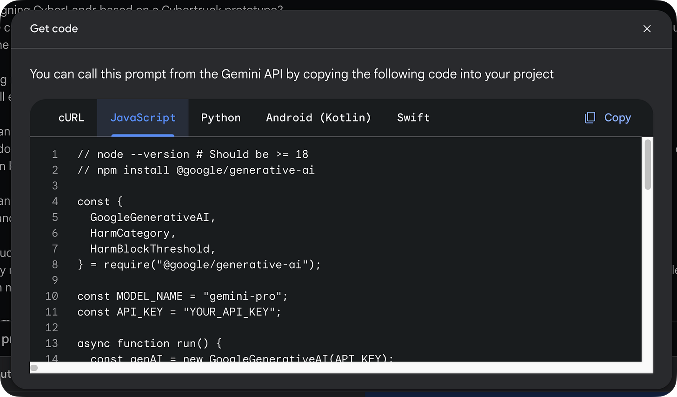Image resolution: width=677 pixels, height=397 pixels.
Task: Click the require("@google/generative-ai") line
Action: click(x=199, y=265)
